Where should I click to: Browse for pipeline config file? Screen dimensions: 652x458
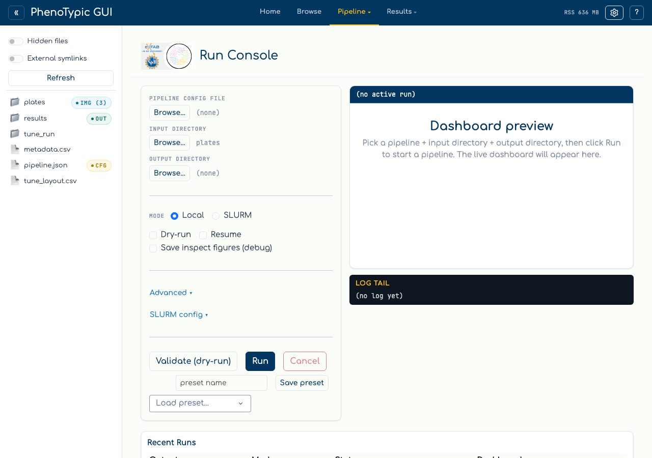[x=170, y=112]
